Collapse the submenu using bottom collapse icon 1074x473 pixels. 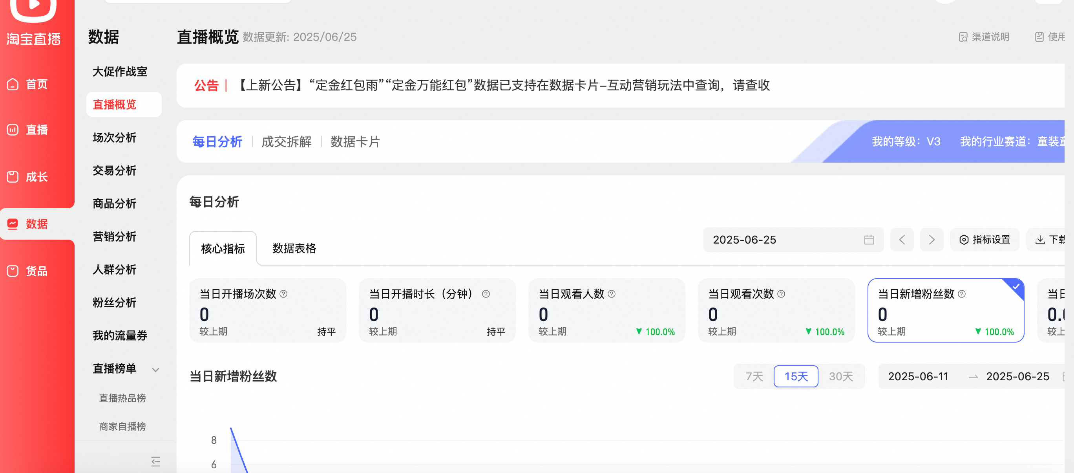pyautogui.click(x=155, y=461)
